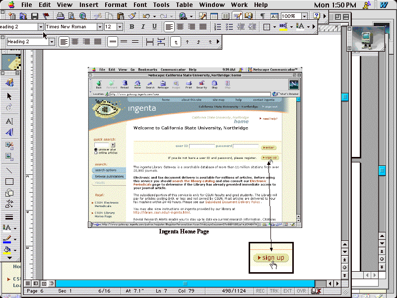397x298 pixels.
Task: Open the Line Style picker
Action: click(x=9, y=217)
